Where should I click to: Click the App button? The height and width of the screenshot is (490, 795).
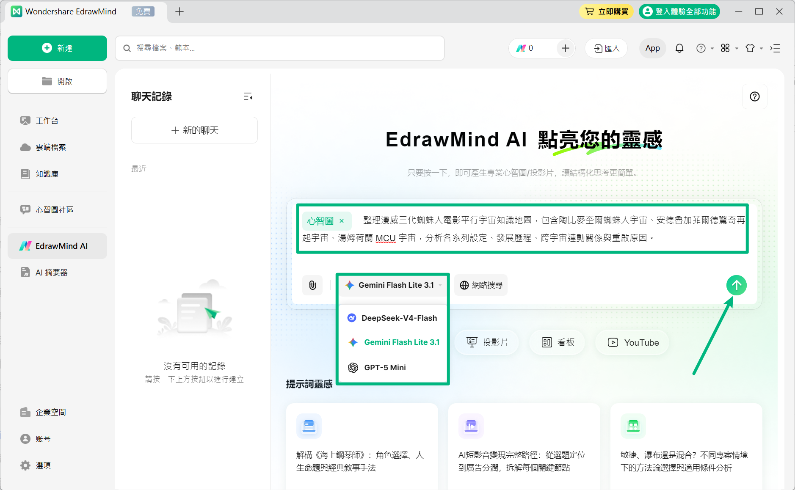tap(652, 48)
